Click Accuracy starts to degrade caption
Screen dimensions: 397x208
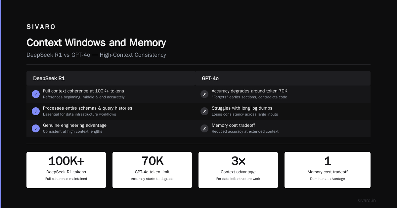coord(152,179)
